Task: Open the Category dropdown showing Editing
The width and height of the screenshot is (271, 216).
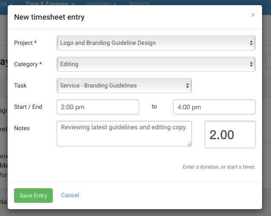Action: coord(156,64)
